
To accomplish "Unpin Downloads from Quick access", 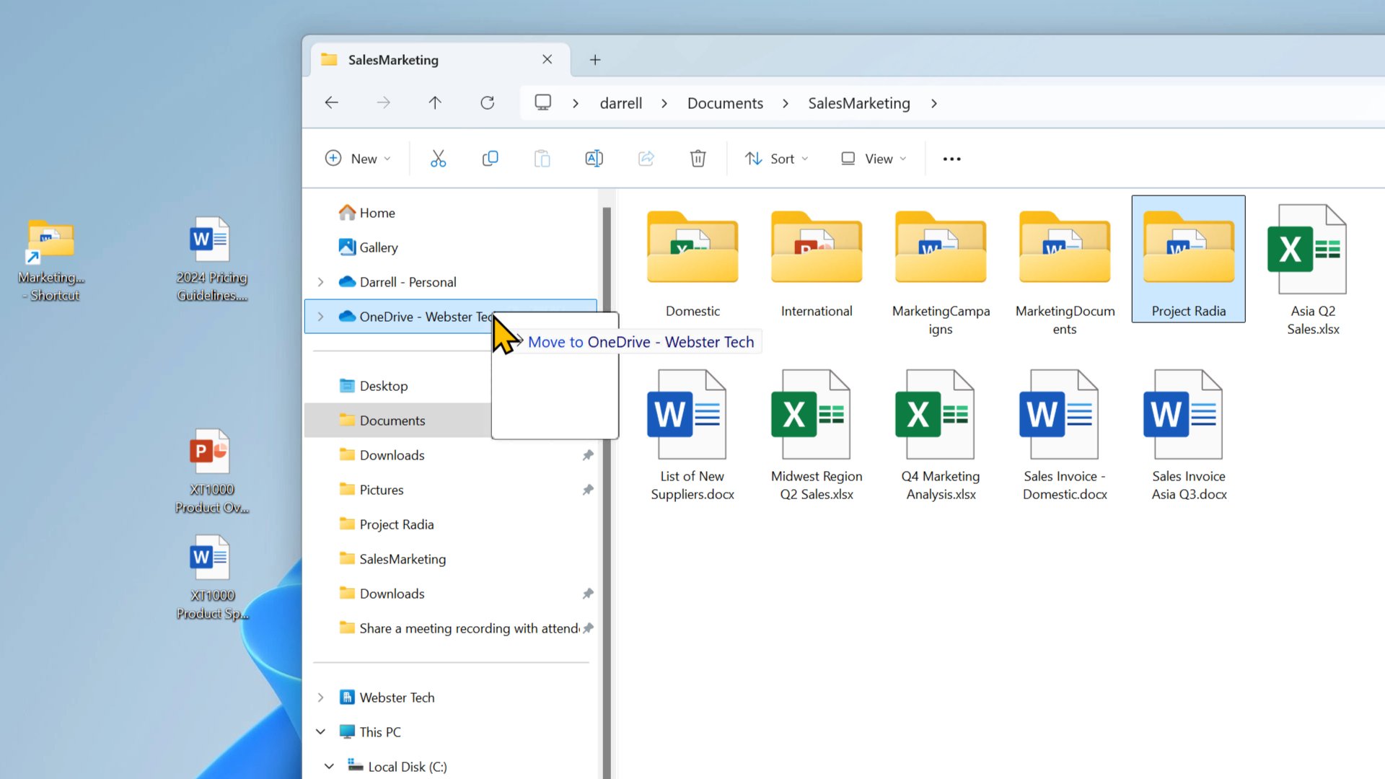I will (x=587, y=454).
